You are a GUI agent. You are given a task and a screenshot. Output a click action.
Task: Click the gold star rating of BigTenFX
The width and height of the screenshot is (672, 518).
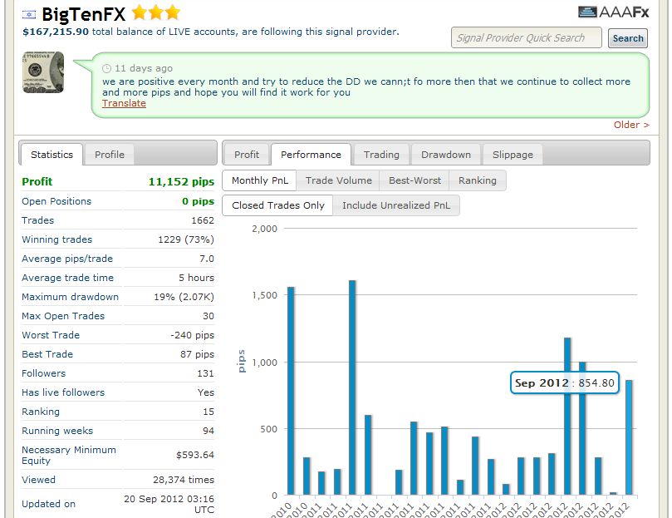pyautogui.click(x=156, y=12)
